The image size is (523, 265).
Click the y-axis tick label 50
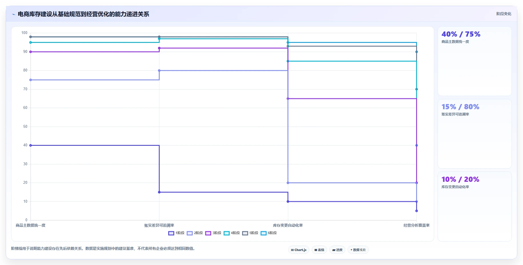pos(25,127)
